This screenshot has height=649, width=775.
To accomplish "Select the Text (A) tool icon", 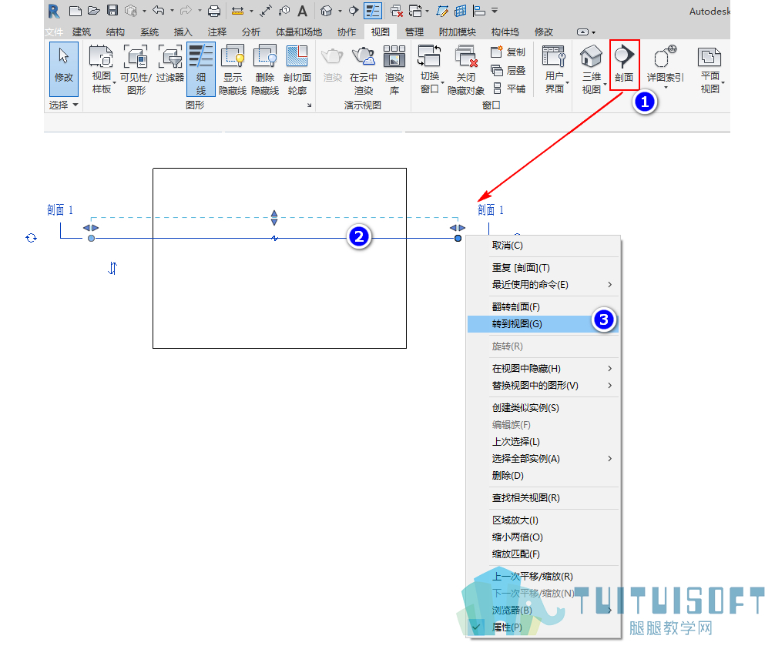I will (303, 11).
